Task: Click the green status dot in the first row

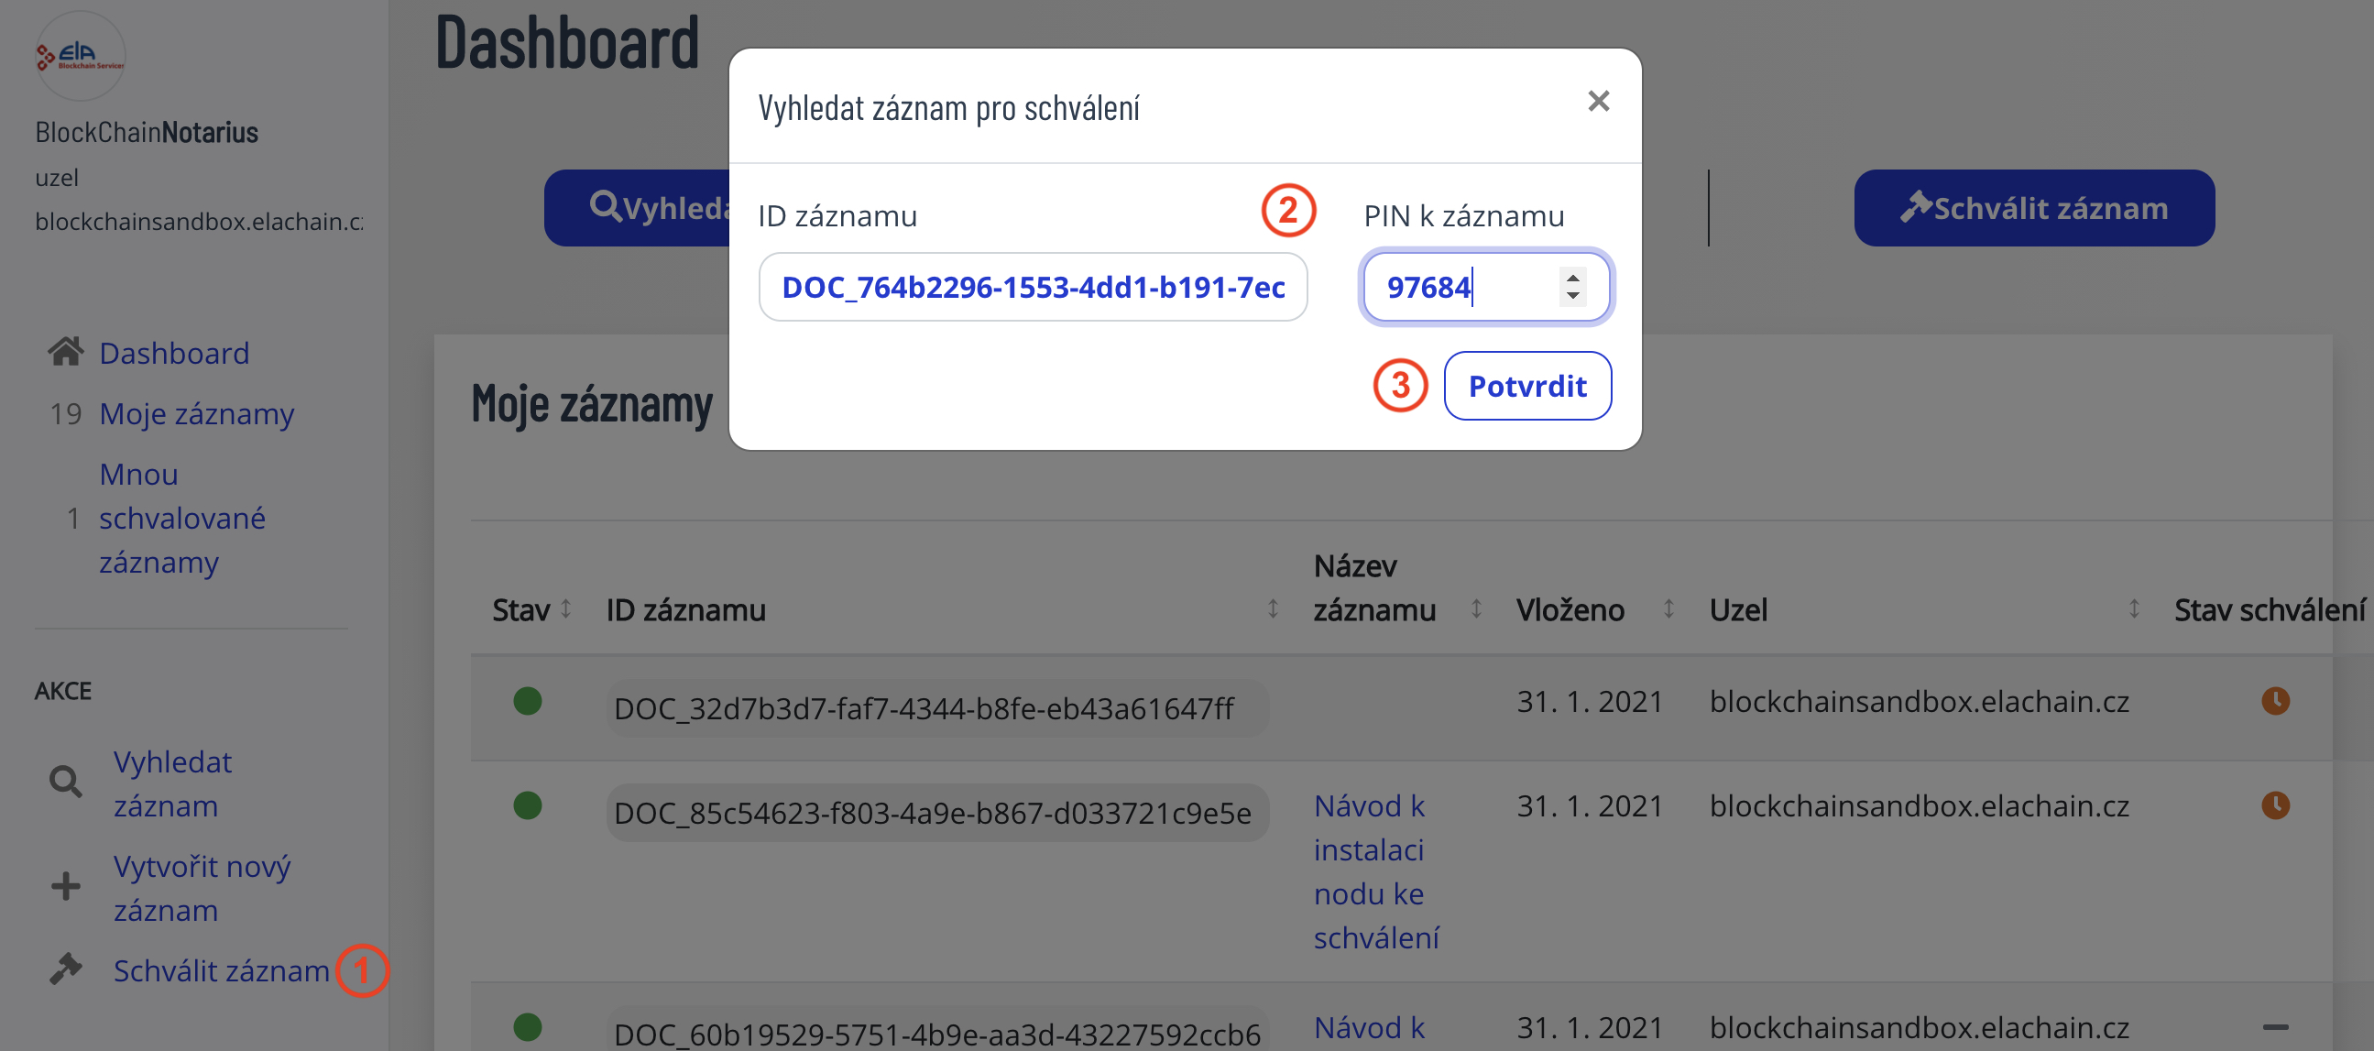Action: [x=527, y=702]
